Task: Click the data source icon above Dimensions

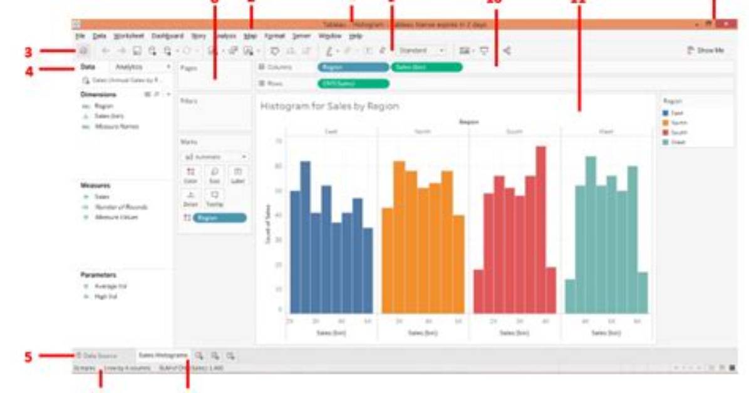Action: [86, 81]
